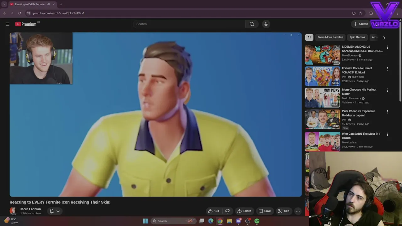
Task: Open Google Chrome from taskbar
Action: tap(220, 221)
